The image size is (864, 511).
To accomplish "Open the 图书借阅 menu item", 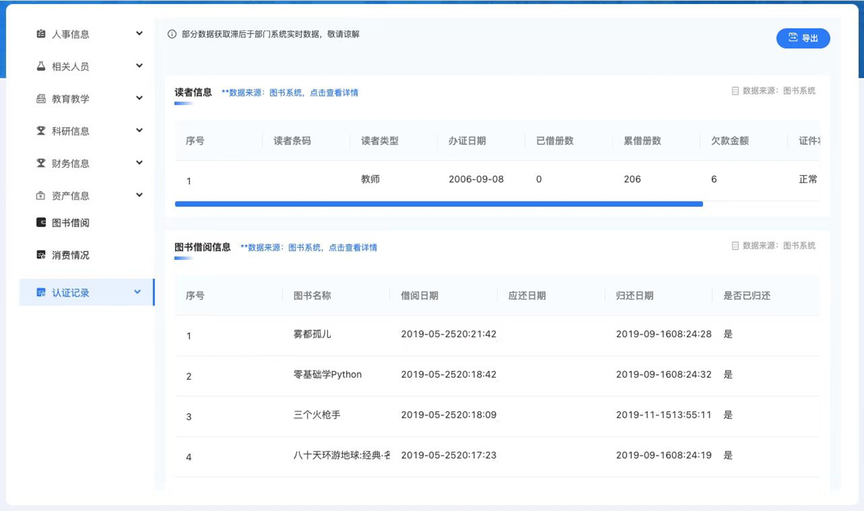I will click(x=70, y=223).
